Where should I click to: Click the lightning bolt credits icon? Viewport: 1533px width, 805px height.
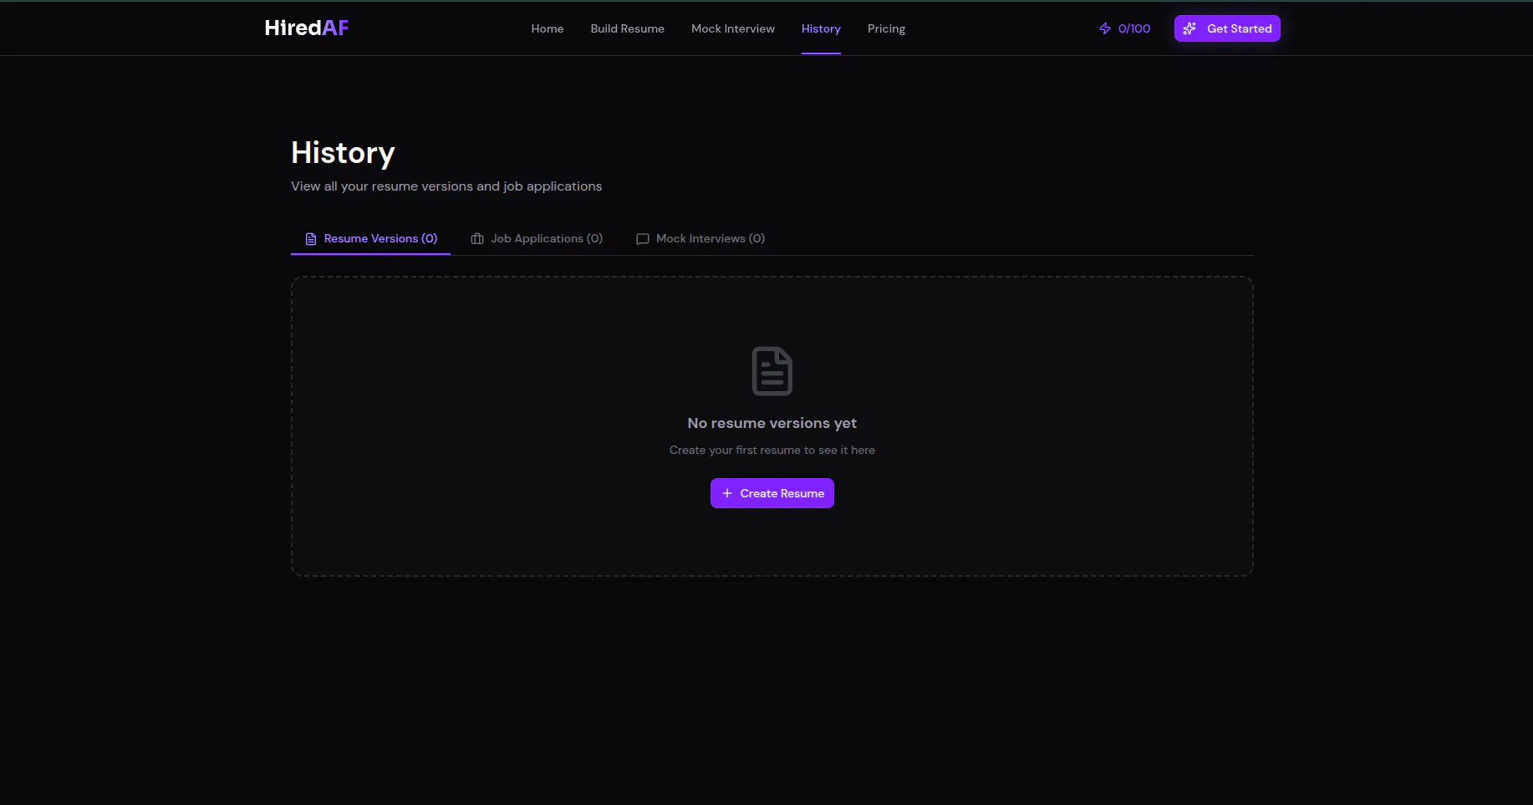1105,28
